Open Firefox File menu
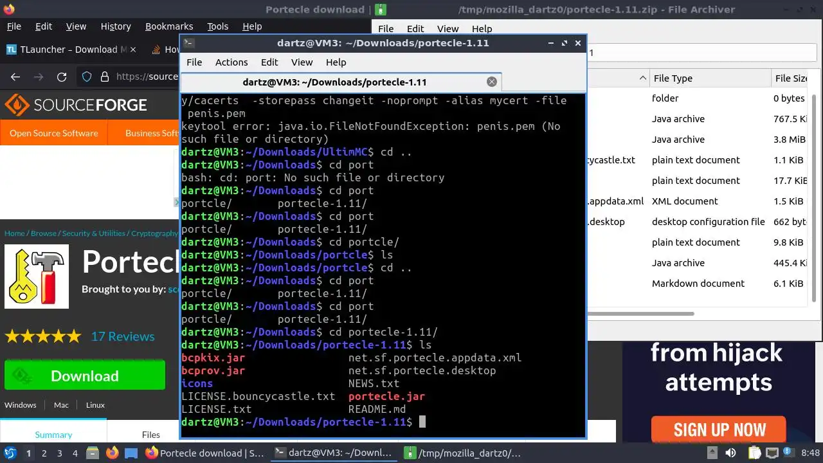The height and width of the screenshot is (463, 823). point(14,26)
